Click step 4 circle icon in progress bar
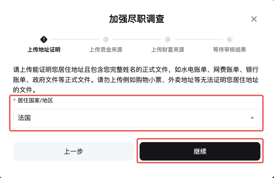 coord(229,39)
